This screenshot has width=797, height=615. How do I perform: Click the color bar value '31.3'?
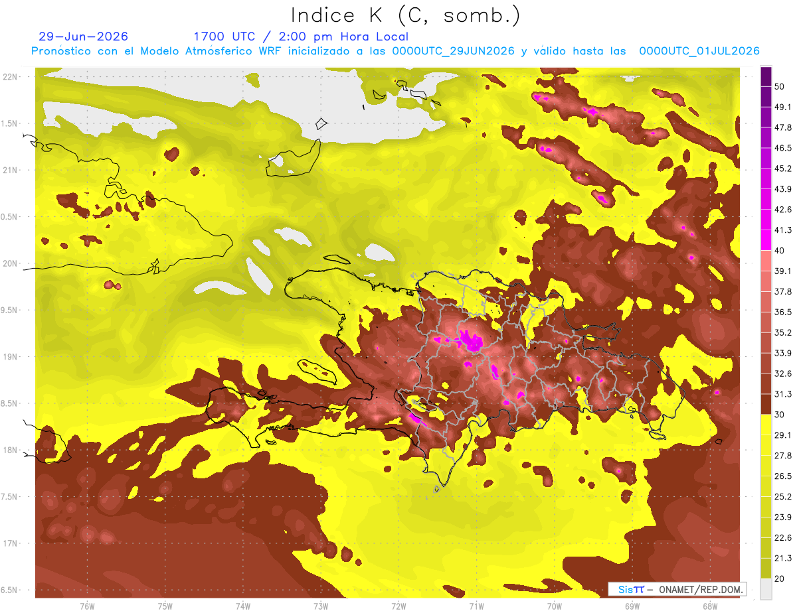click(x=782, y=394)
